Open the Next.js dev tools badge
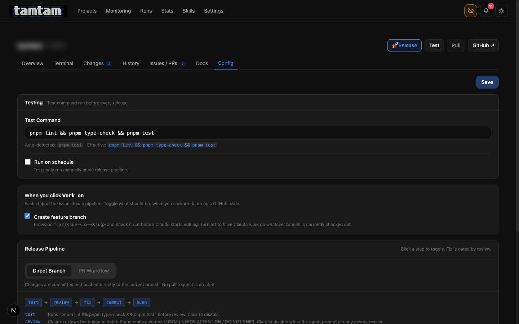 (14, 310)
